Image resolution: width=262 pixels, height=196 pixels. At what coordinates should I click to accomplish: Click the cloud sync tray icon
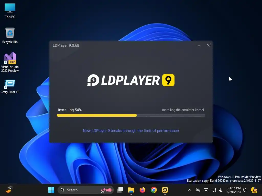198,190
